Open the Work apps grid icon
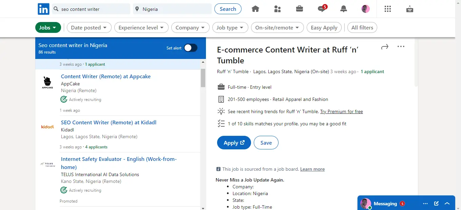 tap(388, 9)
